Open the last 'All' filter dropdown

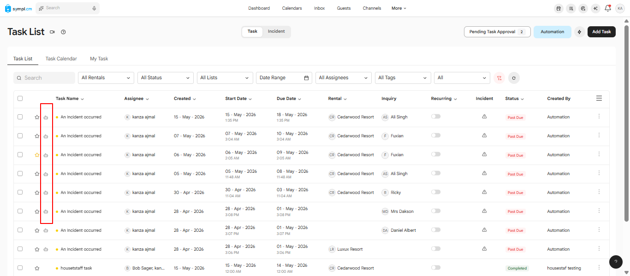pyautogui.click(x=462, y=78)
